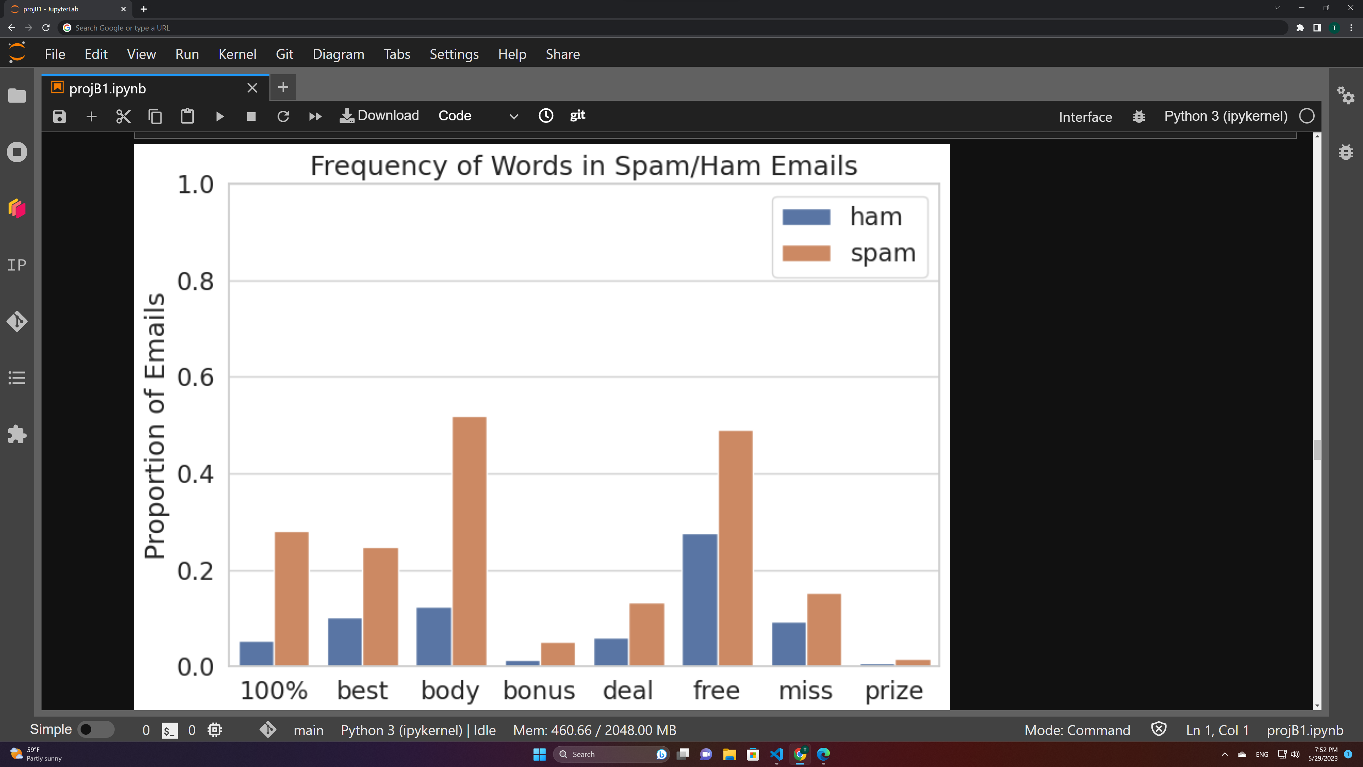
Task: Toggle Simple interface mode switch
Action: (x=95, y=729)
